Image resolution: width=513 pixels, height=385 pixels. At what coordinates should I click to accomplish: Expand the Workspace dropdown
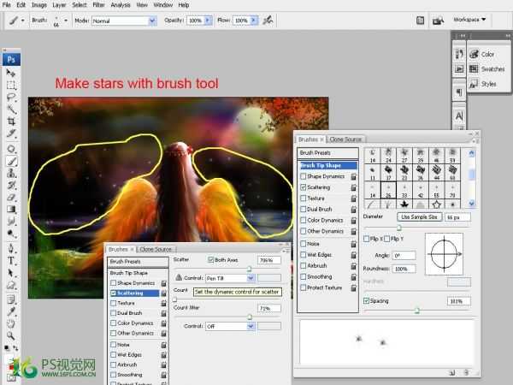(470, 19)
